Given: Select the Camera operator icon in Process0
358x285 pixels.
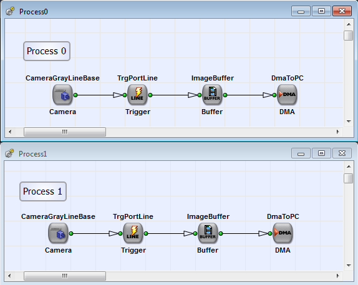Looking at the screenshot, I should [62, 95].
